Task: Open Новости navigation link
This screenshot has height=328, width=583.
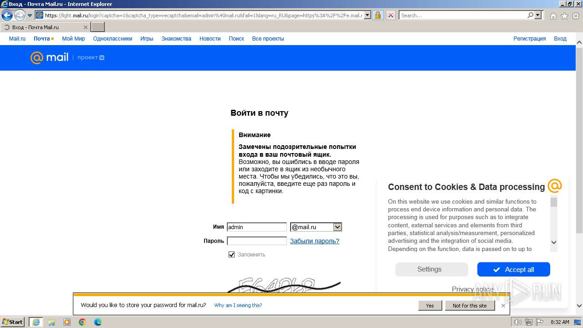Action: tap(210, 39)
